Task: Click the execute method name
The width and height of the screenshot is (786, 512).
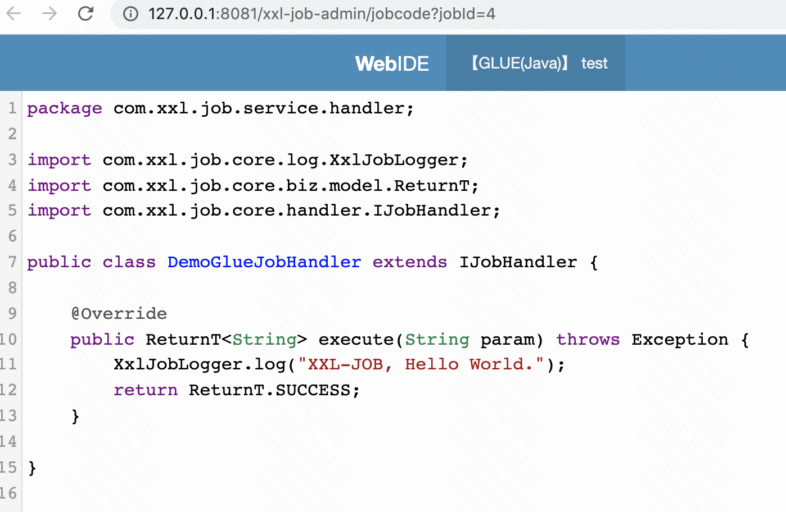Action: point(356,340)
